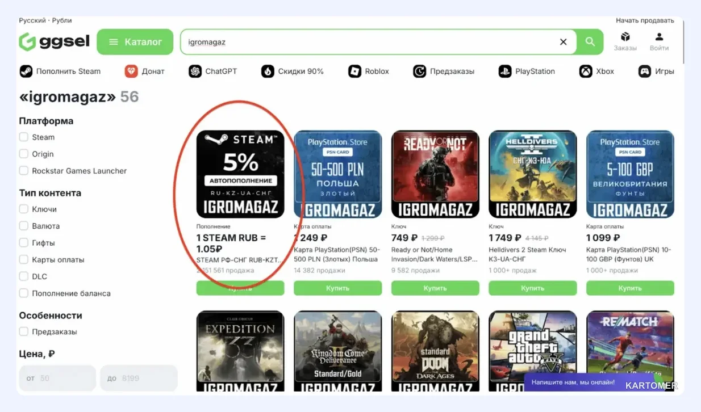Click the price 'до' maximum field
This screenshot has width=701, height=412.
[x=139, y=378]
